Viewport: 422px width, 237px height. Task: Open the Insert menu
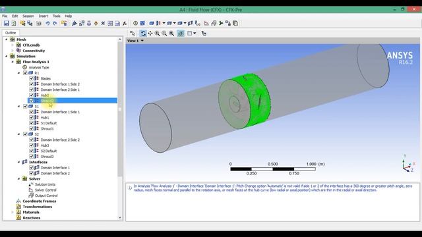[x=43, y=16]
